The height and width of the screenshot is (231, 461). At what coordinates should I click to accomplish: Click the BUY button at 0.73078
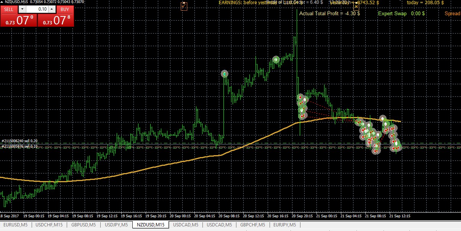point(56,20)
